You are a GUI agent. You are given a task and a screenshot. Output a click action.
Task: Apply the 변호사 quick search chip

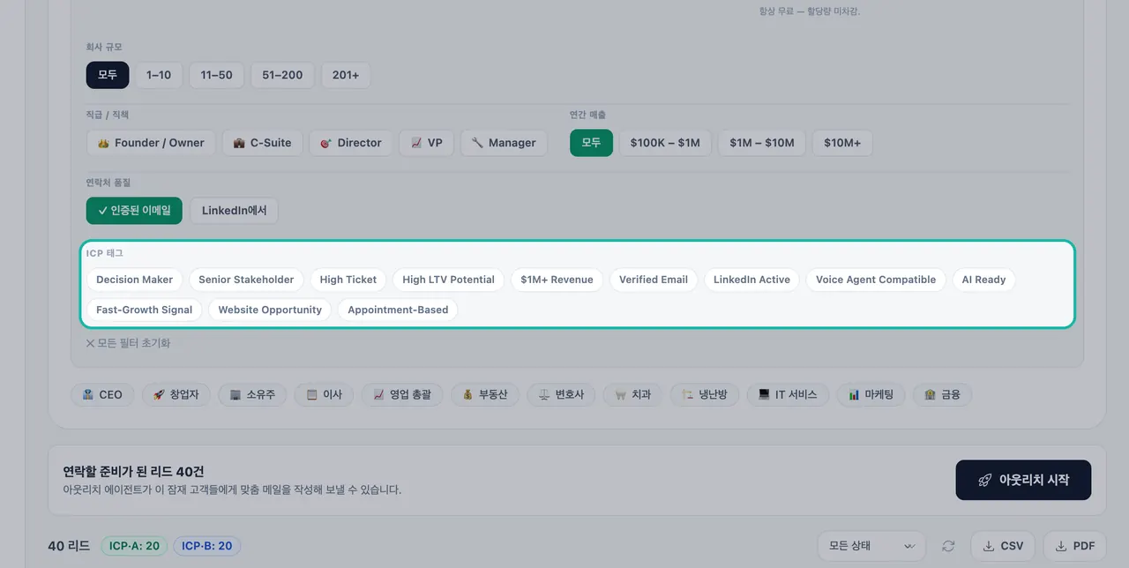[562, 394]
